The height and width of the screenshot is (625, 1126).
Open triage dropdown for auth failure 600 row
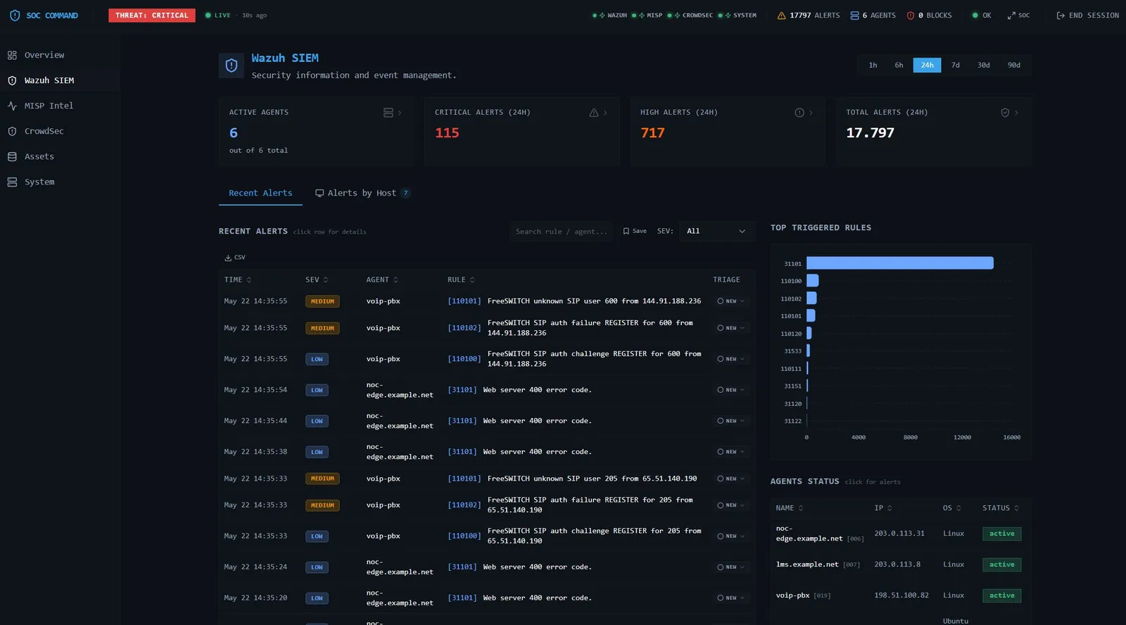coord(730,328)
